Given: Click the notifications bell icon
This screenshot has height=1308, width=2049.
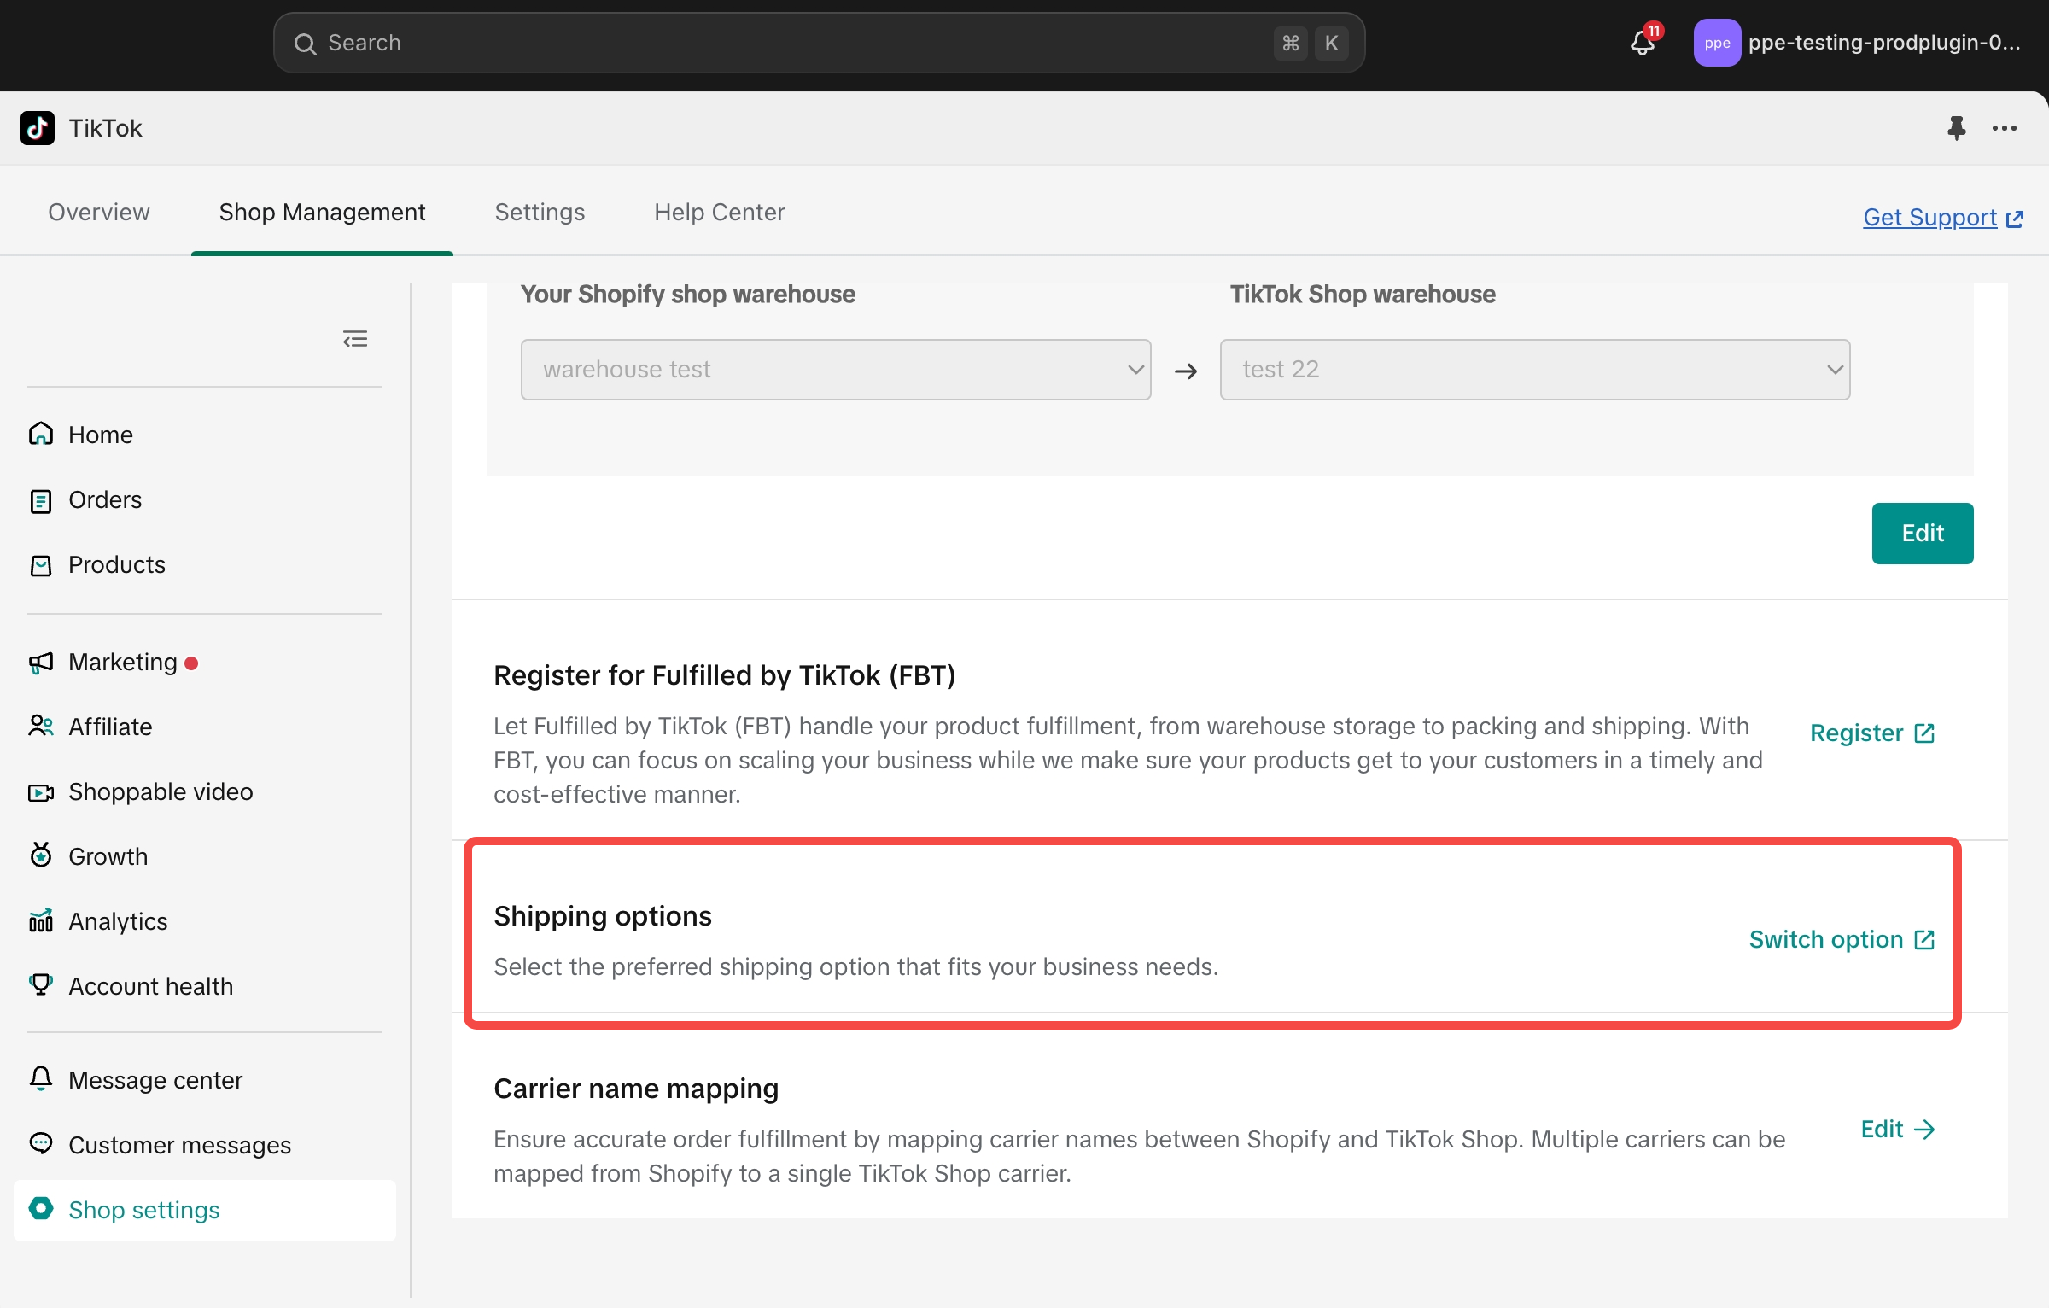Looking at the screenshot, I should coord(1643,43).
